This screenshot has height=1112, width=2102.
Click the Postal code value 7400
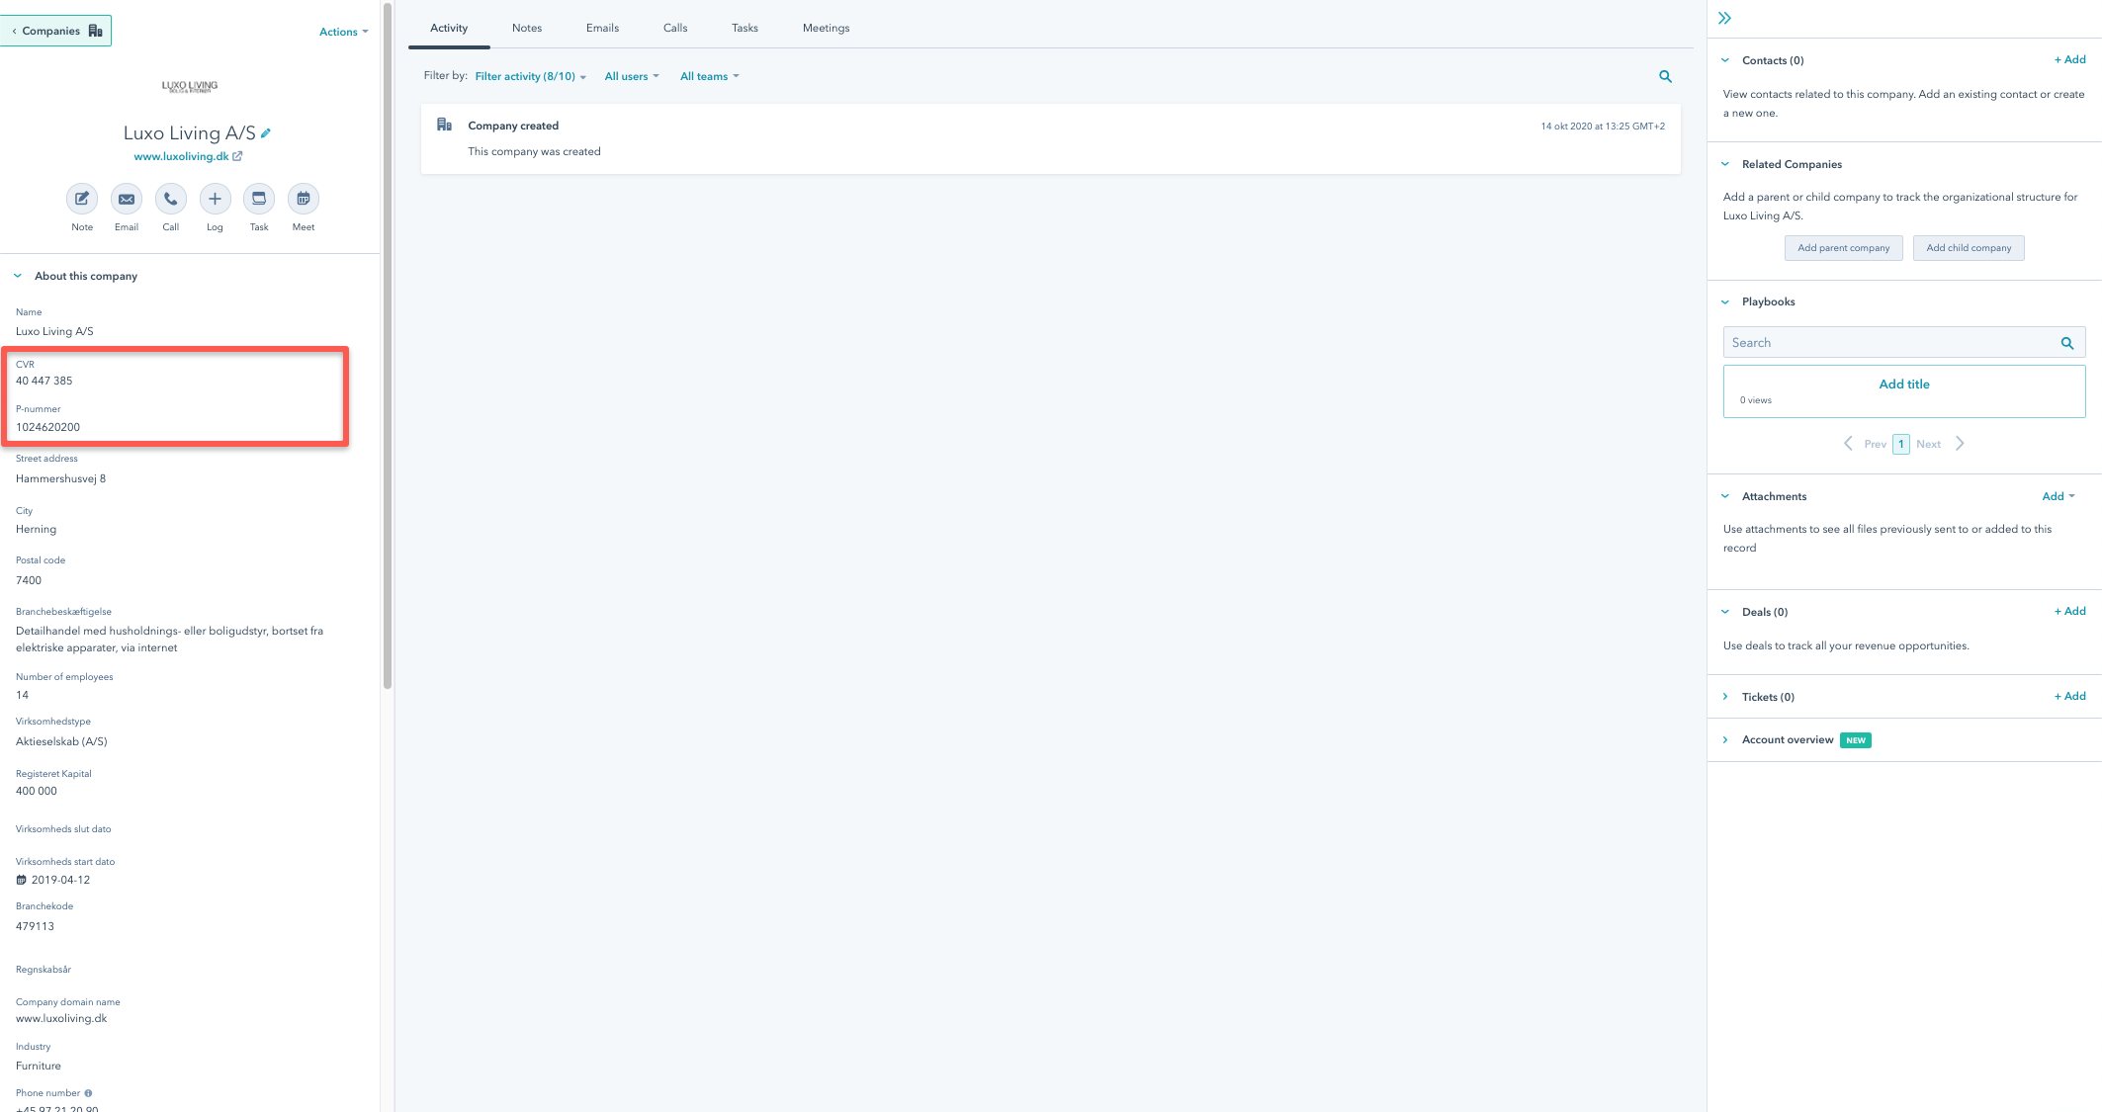tap(29, 580)
